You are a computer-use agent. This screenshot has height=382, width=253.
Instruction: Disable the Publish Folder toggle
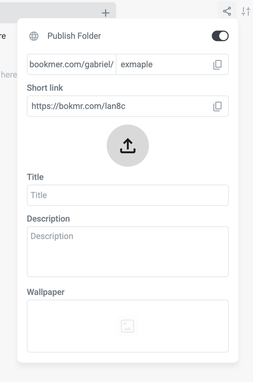[220, 36]
